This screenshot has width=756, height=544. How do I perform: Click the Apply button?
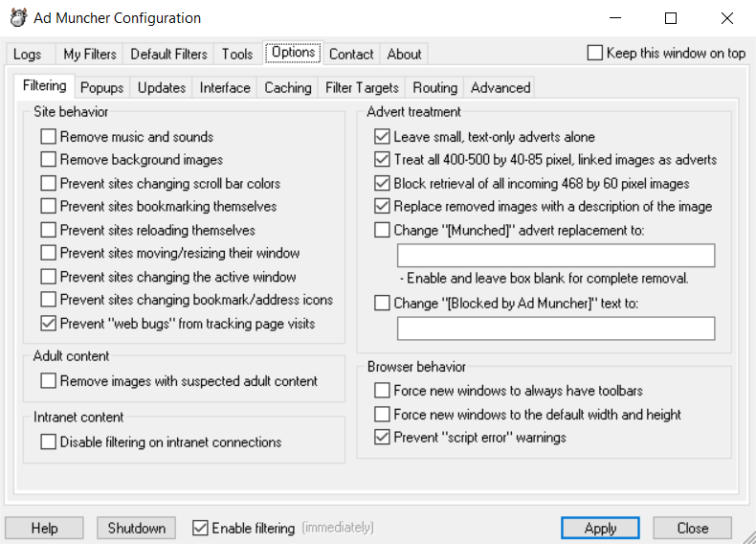coord(600,528)
